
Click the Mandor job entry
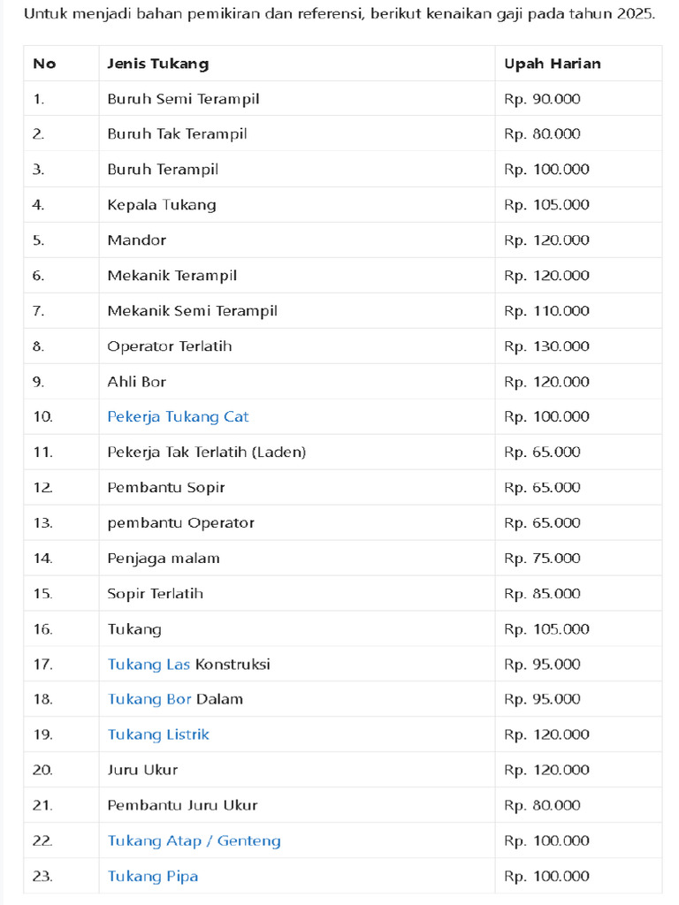pos(137,240)
